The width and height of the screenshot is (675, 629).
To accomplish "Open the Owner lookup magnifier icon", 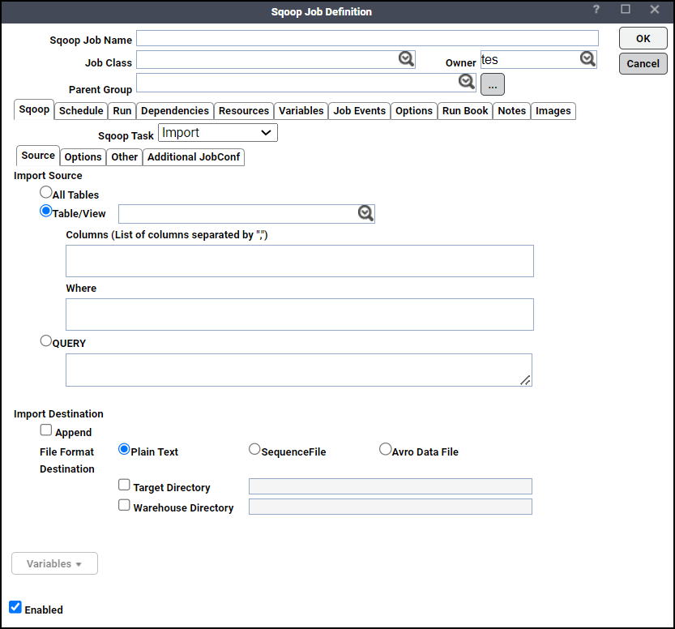I will point(587,58).
